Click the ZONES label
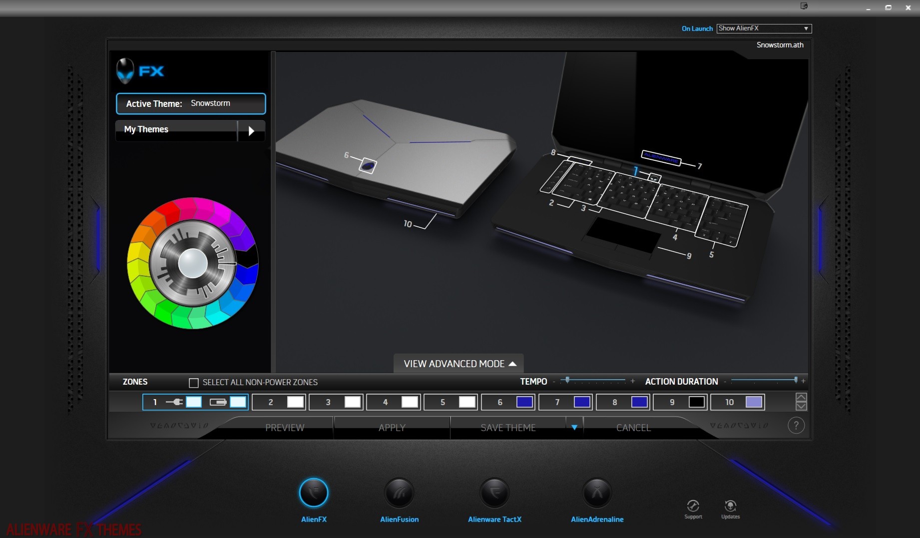 [x=135, y=382]
